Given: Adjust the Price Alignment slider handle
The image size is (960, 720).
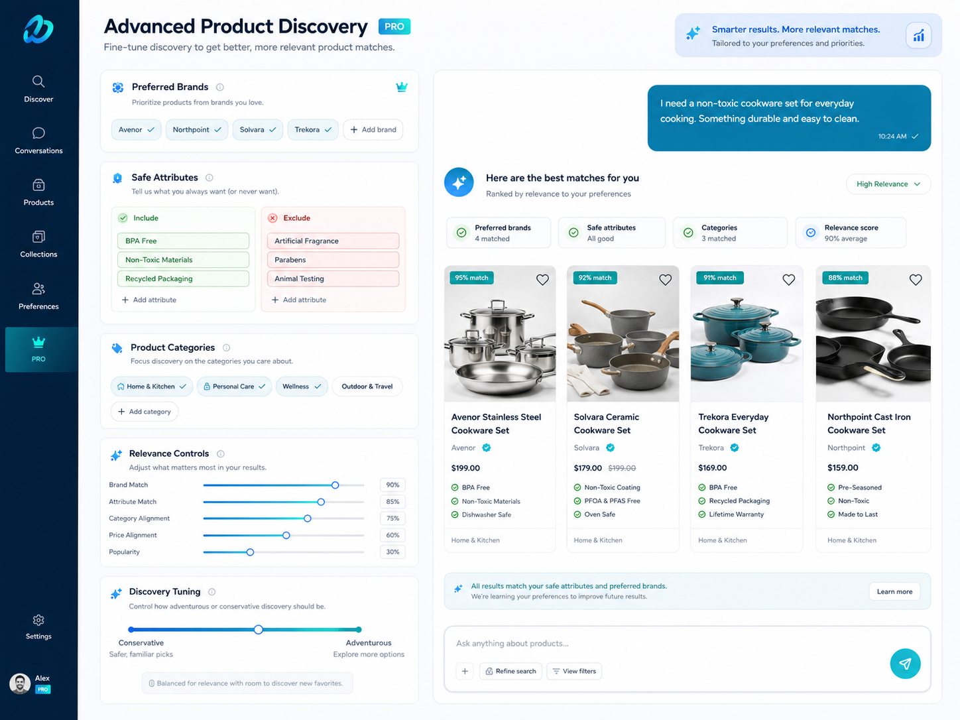Looking at the screenshot, I should pos(286,535).
